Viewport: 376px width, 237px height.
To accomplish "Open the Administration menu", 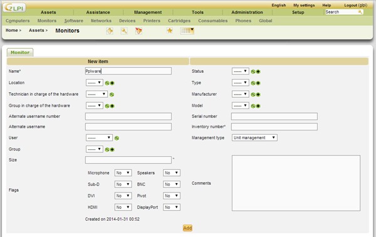I will tap(247, 13).
